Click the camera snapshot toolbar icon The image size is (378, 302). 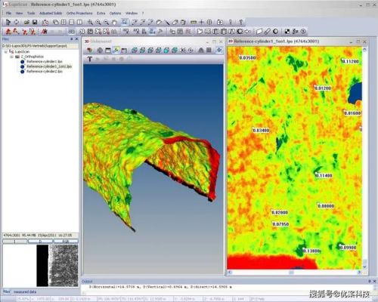point(220,22)
